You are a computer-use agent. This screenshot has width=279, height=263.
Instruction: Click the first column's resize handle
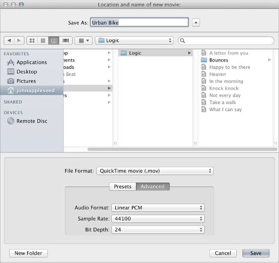click(115, 143)
